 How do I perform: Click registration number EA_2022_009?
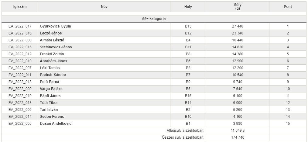coord(20,89)
